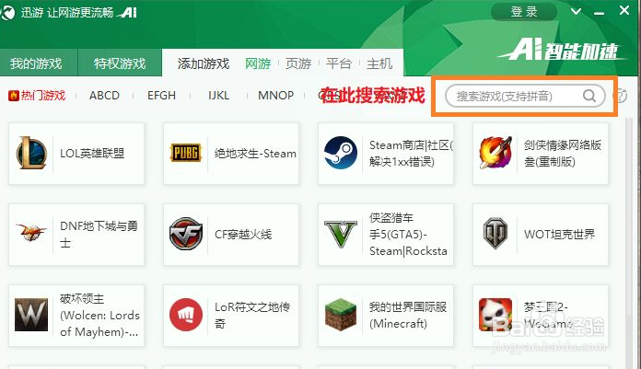Click the LOL英雄联盟 game icon

tap(31, 154)
